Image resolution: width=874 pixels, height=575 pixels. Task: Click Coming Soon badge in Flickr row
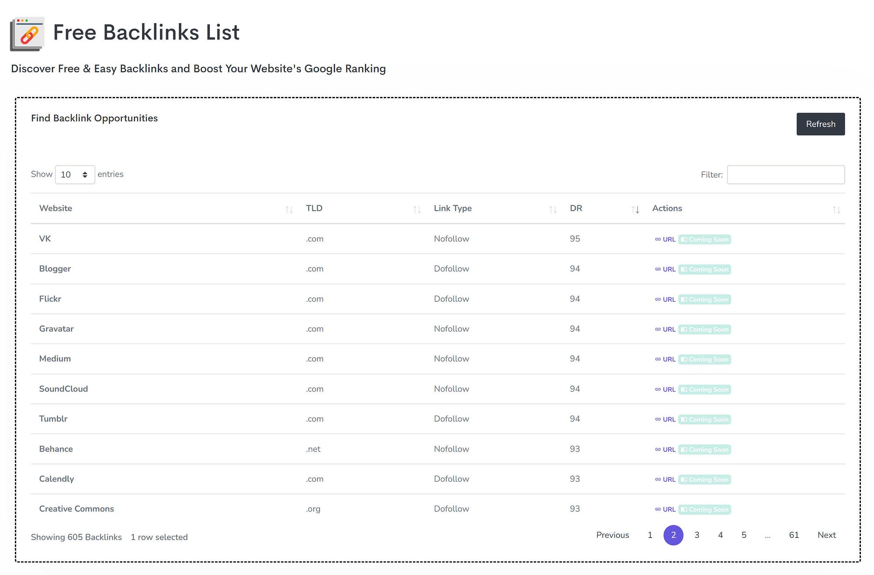pyautogui.click(x=704, y=300)
